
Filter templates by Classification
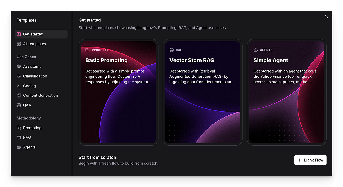(x=35, y=76)
